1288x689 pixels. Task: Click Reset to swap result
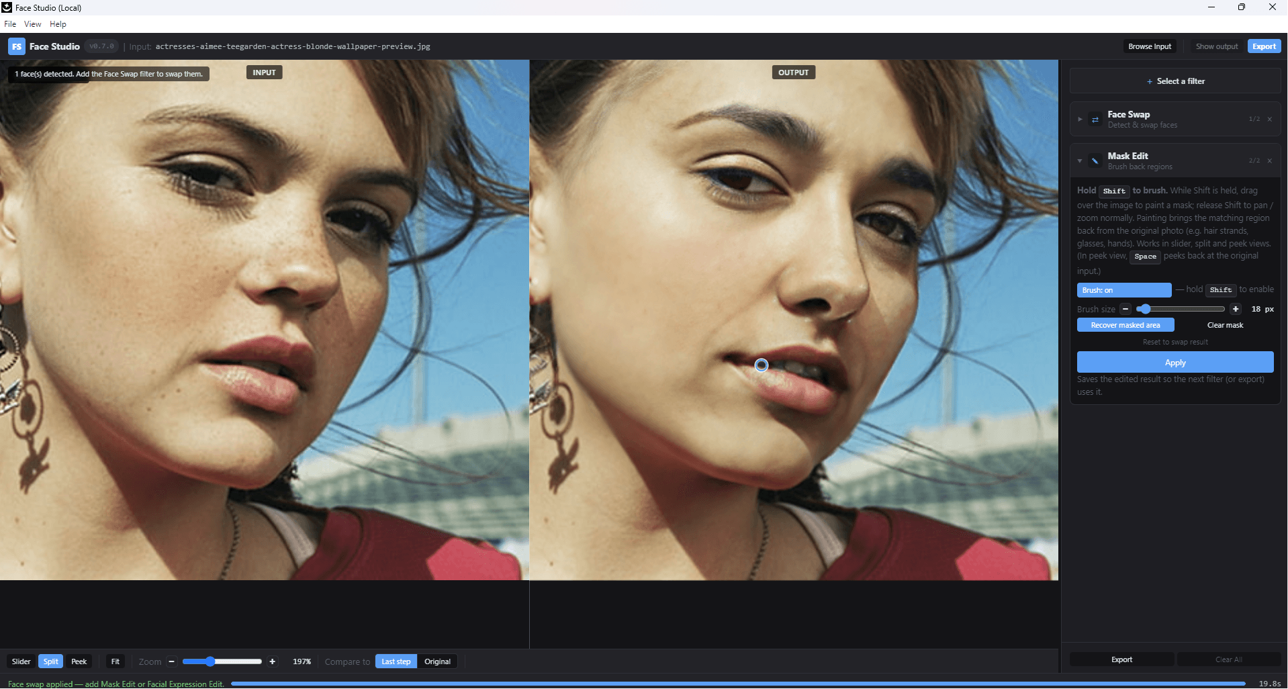(x=1175, y=342)
